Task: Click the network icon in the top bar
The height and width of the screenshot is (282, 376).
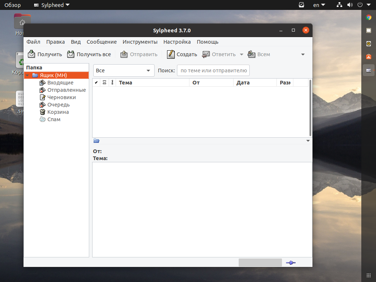Action: (339, 5)
